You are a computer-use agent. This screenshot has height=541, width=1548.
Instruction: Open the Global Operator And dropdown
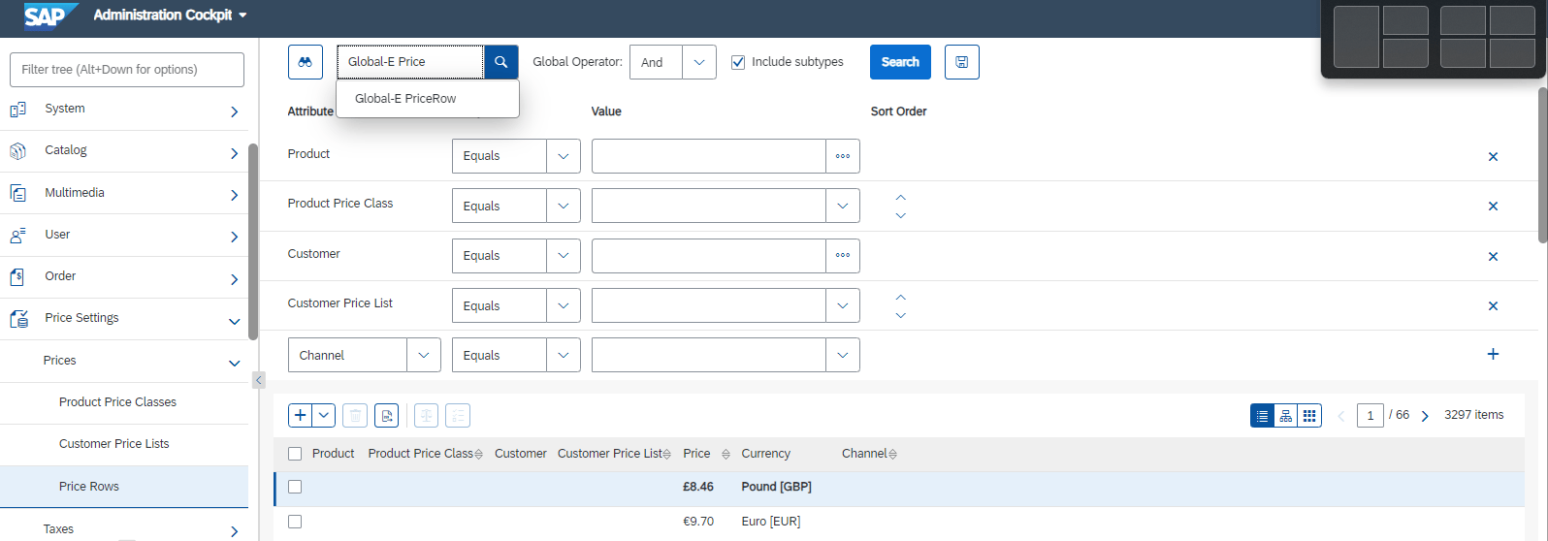(673, 62)
